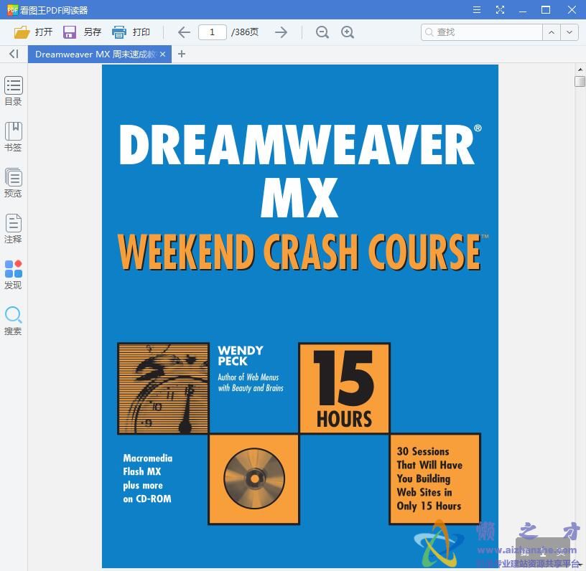The image size is (586, 571).
Task: Open the hamburger menu in title bar
Action: 476,10
